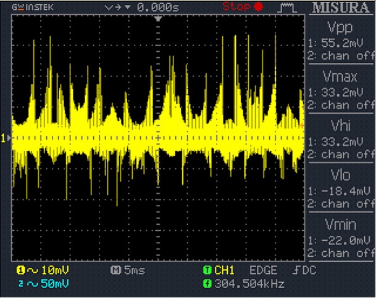The width and height of the screenshot is (376, 298).
Task: Click the 10mV channel 1 scale readout
Action: point(55,270)
